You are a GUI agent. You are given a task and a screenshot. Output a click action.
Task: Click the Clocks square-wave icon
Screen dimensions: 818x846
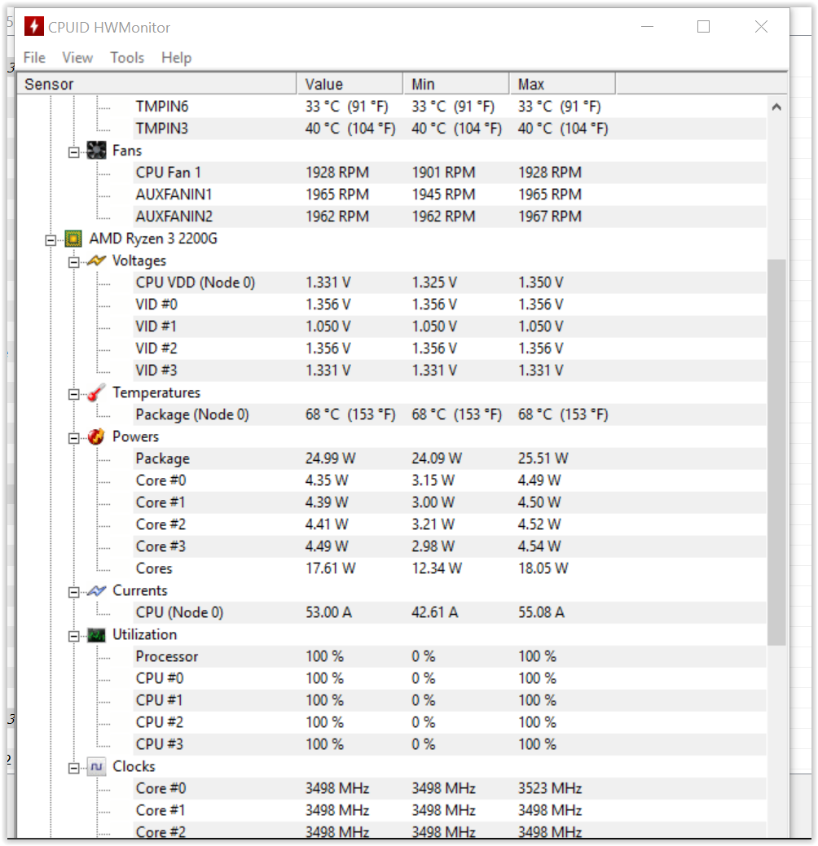click(96, 767)
